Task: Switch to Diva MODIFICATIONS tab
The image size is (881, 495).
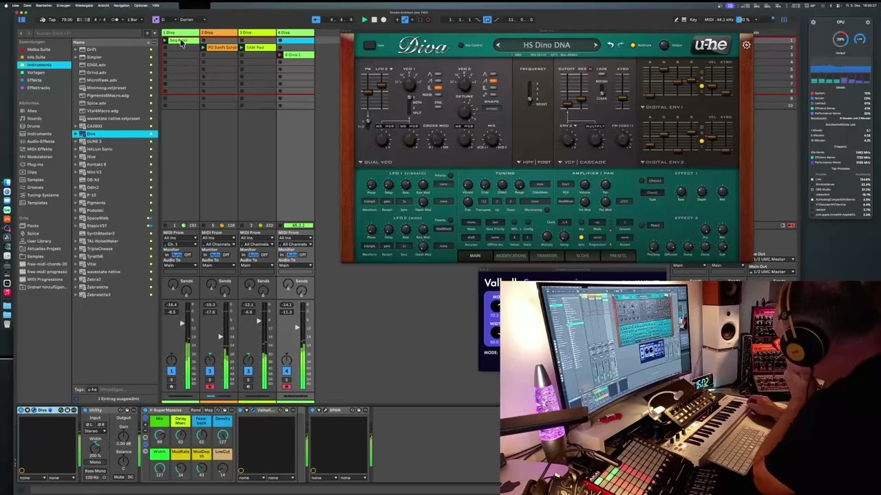Action: click(x=511, y=256)
